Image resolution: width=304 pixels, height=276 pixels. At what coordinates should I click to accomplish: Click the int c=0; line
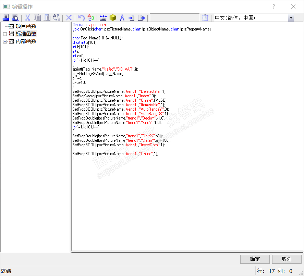78,56
